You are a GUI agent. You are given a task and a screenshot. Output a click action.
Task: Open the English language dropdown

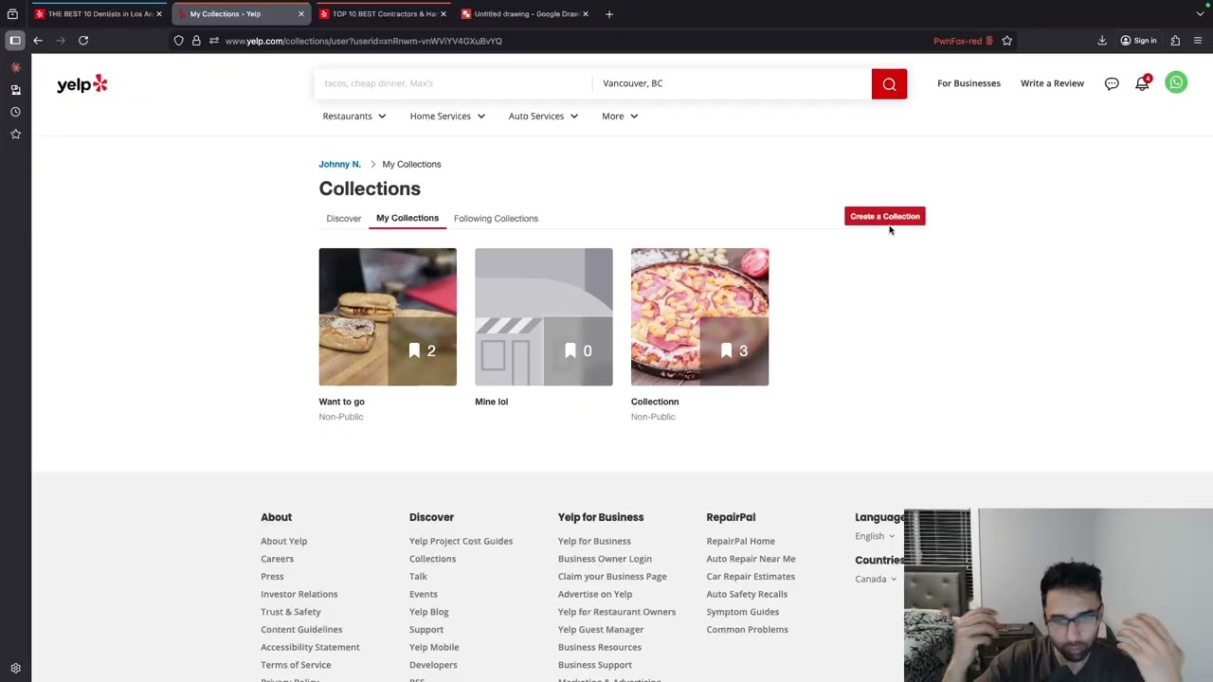pos(876,536)
